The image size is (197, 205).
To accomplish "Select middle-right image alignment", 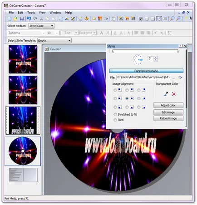I will click(x=138, y=98).
